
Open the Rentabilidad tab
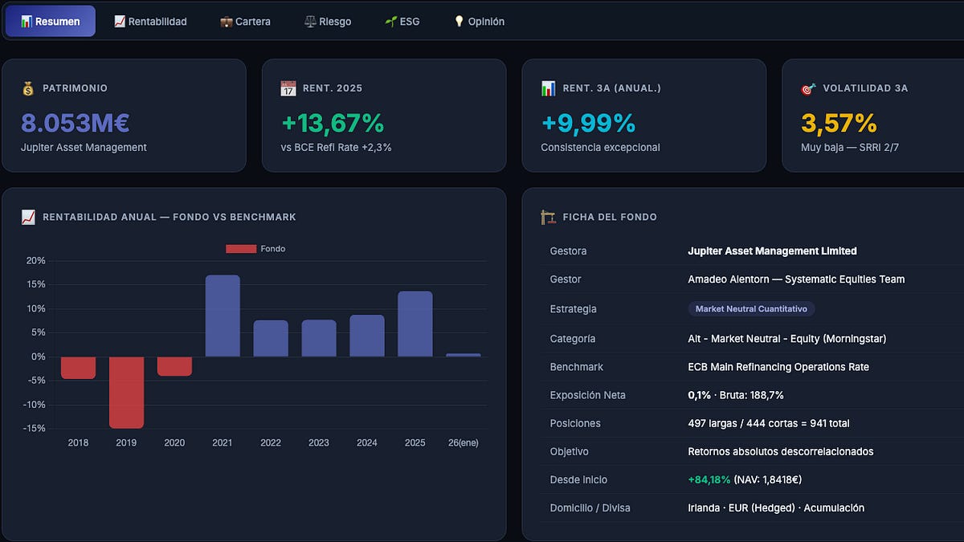150,22
